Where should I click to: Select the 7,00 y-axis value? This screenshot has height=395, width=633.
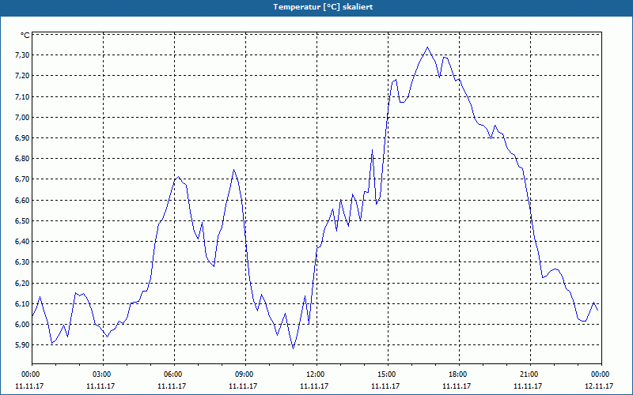22,117
